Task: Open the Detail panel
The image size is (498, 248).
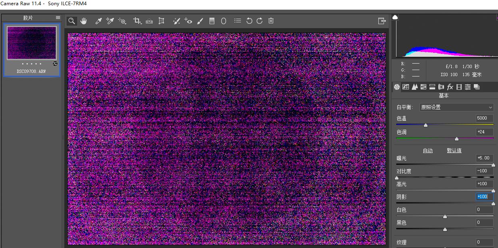Action: (x=415, y=87)
